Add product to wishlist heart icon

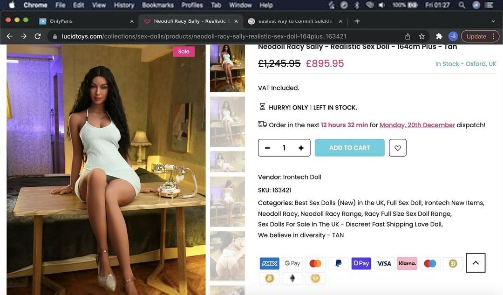point(397,148)
